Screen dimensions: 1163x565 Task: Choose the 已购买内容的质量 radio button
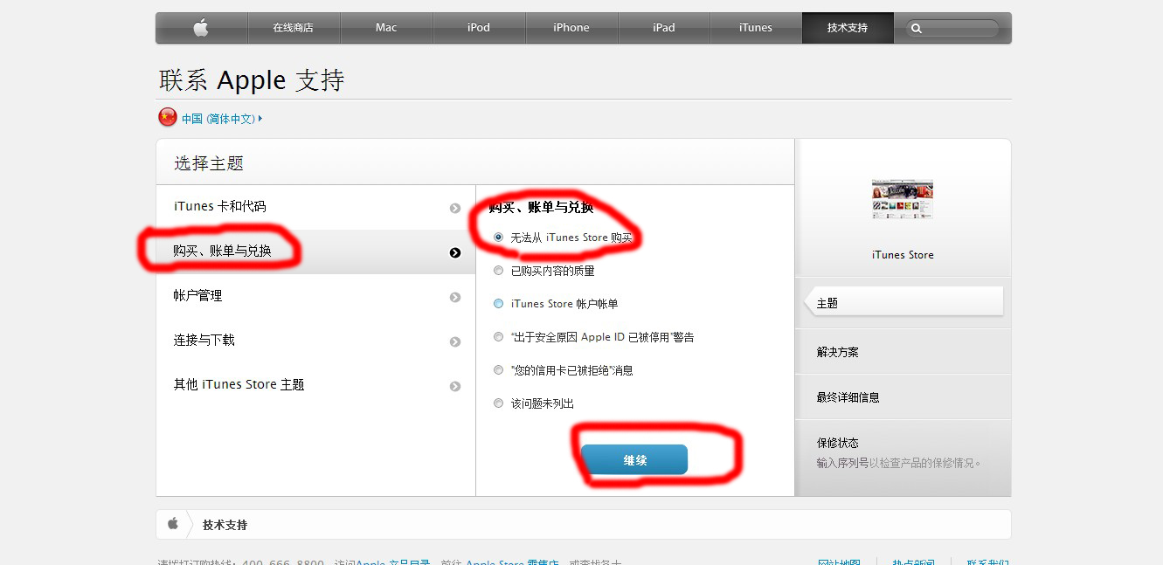499,270
